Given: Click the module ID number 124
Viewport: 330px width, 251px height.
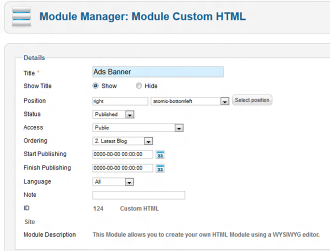Looking at the screenshot, I should 98,208.
